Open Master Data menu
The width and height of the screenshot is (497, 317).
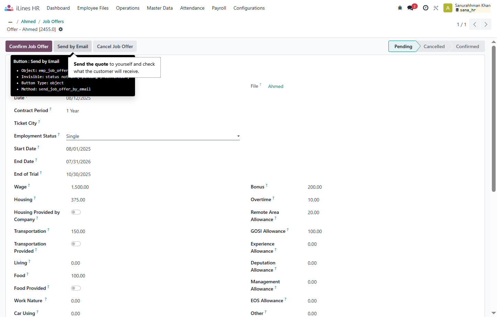coord(160,8)
